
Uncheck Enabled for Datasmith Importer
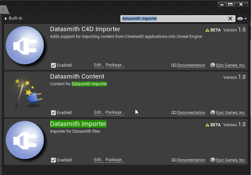point(53,160)
